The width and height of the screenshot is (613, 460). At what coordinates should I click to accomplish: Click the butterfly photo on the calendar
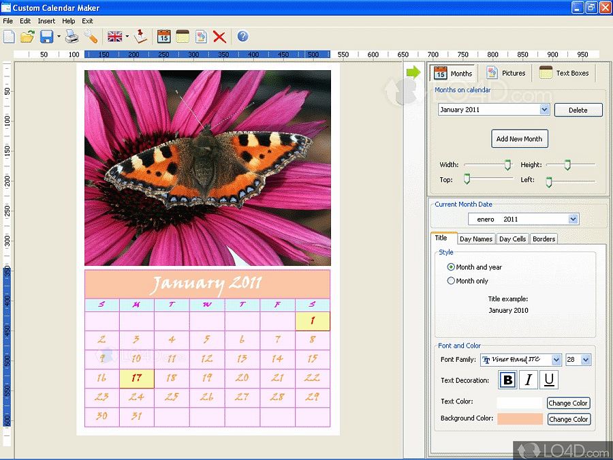[207, 168]
